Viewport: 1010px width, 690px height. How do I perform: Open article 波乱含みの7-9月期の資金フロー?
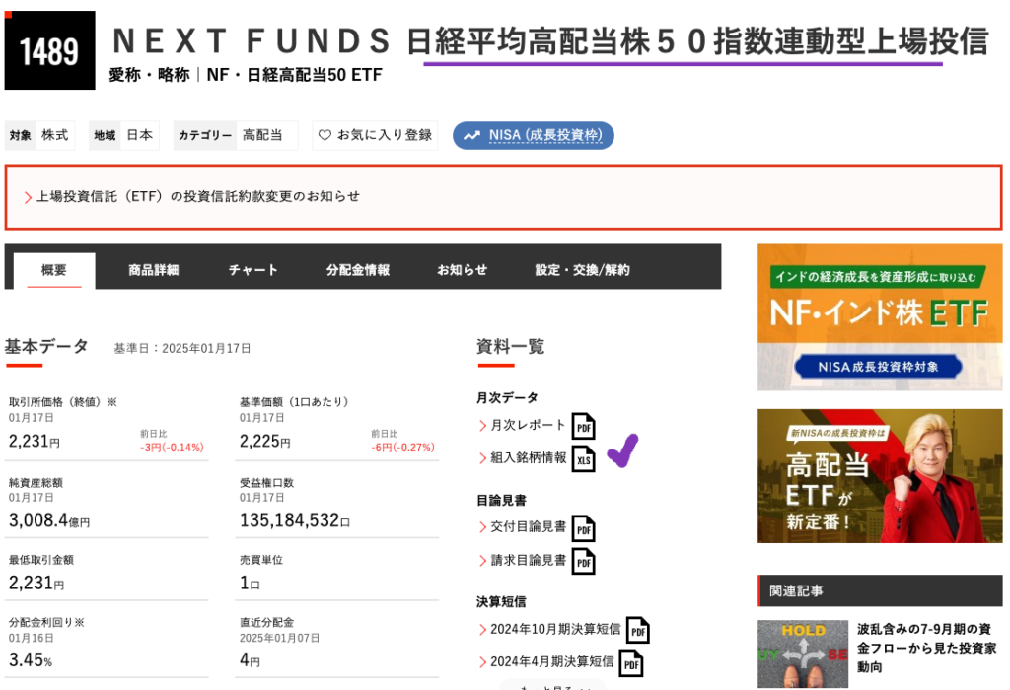(926, 648)
